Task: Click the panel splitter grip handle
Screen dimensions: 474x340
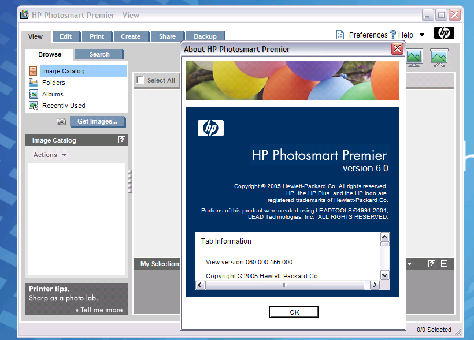Action: pyautogui.click(x=130, y=181)
